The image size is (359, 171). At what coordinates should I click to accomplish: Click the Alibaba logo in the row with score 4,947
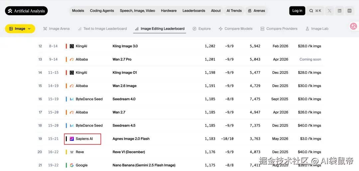[72, 112]
